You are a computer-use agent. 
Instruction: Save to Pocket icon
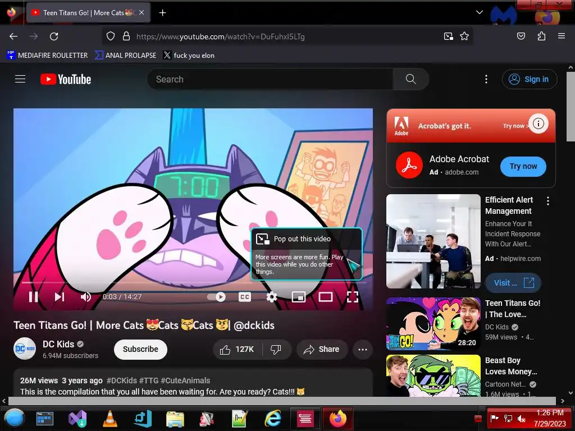pyautogui.click(x=521, y=36)
